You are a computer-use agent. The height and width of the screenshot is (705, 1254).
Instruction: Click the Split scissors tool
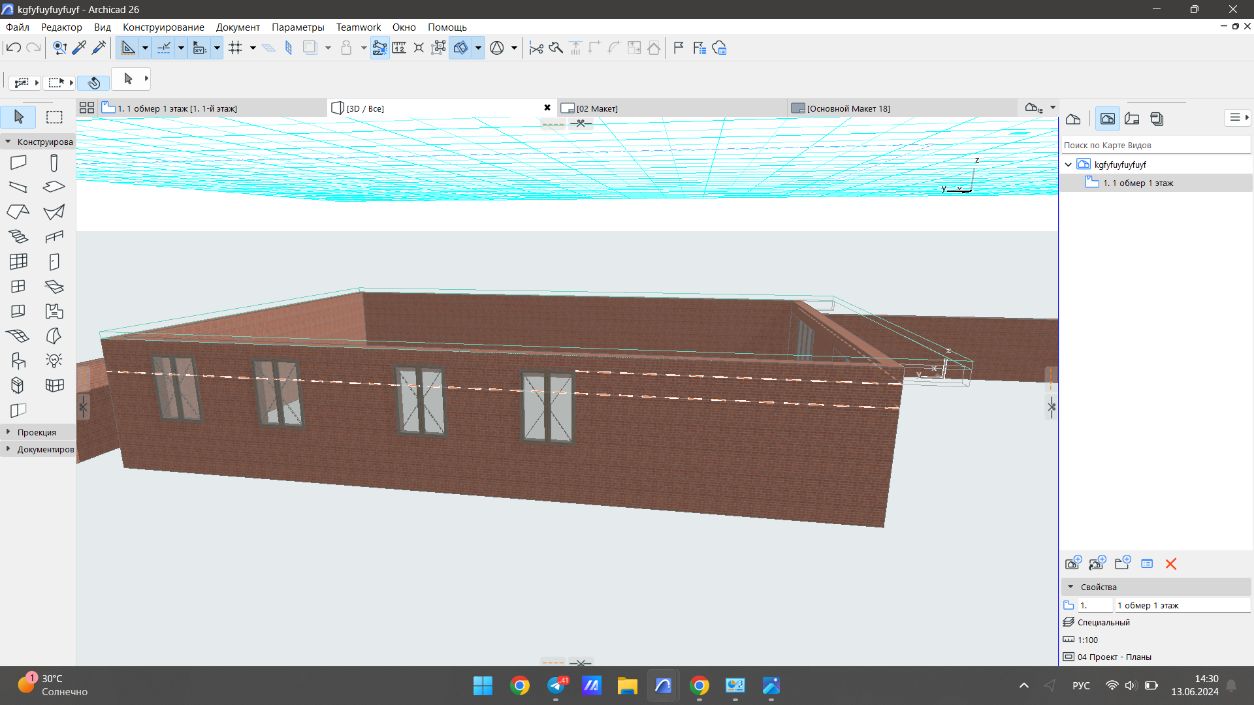coord(536,48)
